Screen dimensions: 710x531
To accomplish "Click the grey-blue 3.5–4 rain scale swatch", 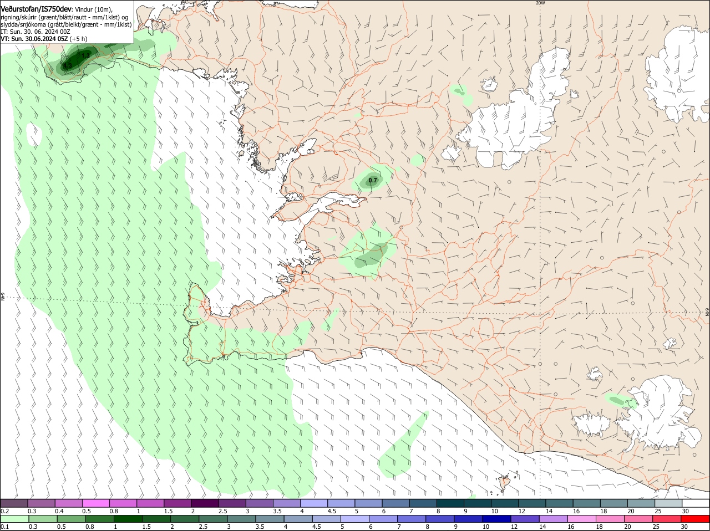I will point(270,519).
